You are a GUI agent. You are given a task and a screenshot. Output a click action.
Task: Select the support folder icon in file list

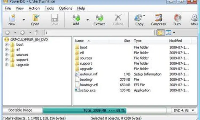click(x=77, y=63)
